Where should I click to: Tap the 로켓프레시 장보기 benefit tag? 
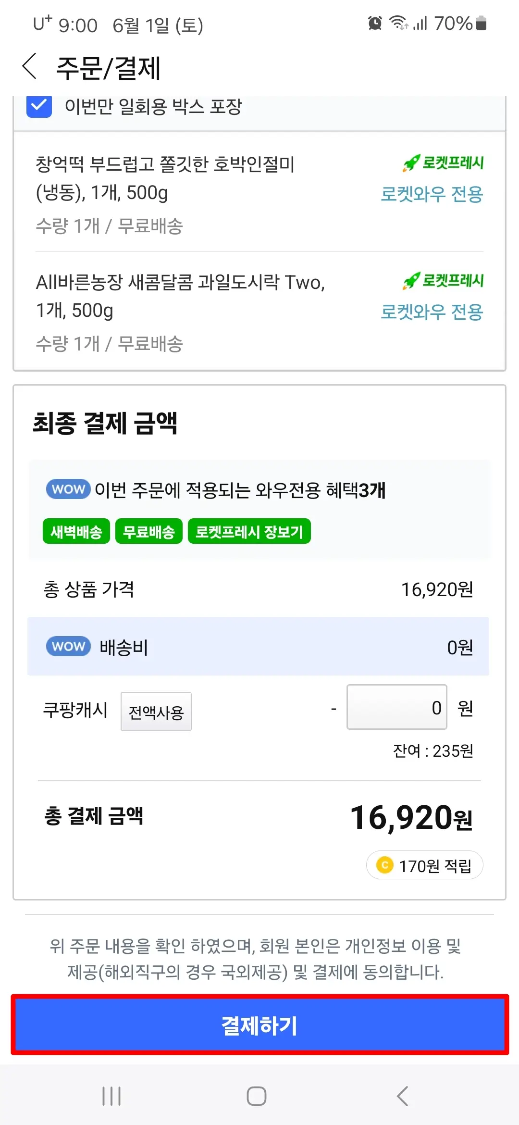pos(249,531)
